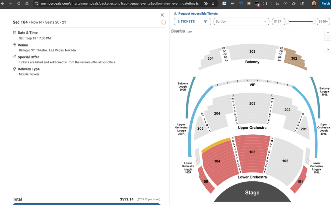Open site information controls beside the URL
The image size is (331, 205).
36,3
